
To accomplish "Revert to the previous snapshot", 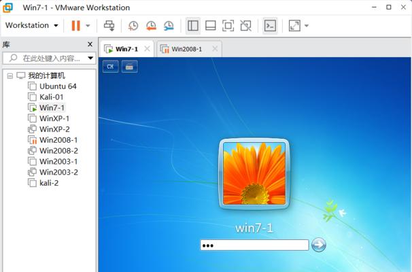I will point(151,26).
